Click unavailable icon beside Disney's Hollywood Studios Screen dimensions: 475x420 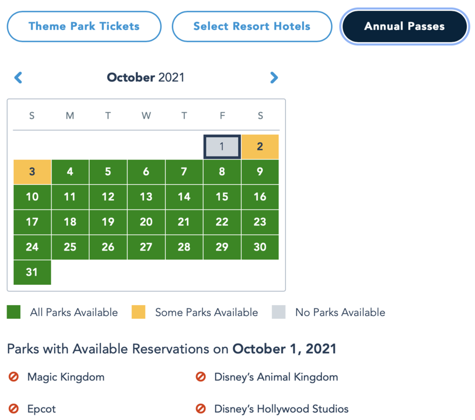[201, 409]
